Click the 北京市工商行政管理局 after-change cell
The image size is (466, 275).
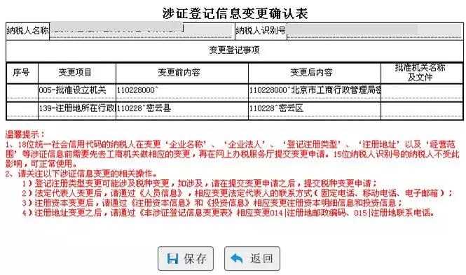pyautogui.click(x=315, y=92)
